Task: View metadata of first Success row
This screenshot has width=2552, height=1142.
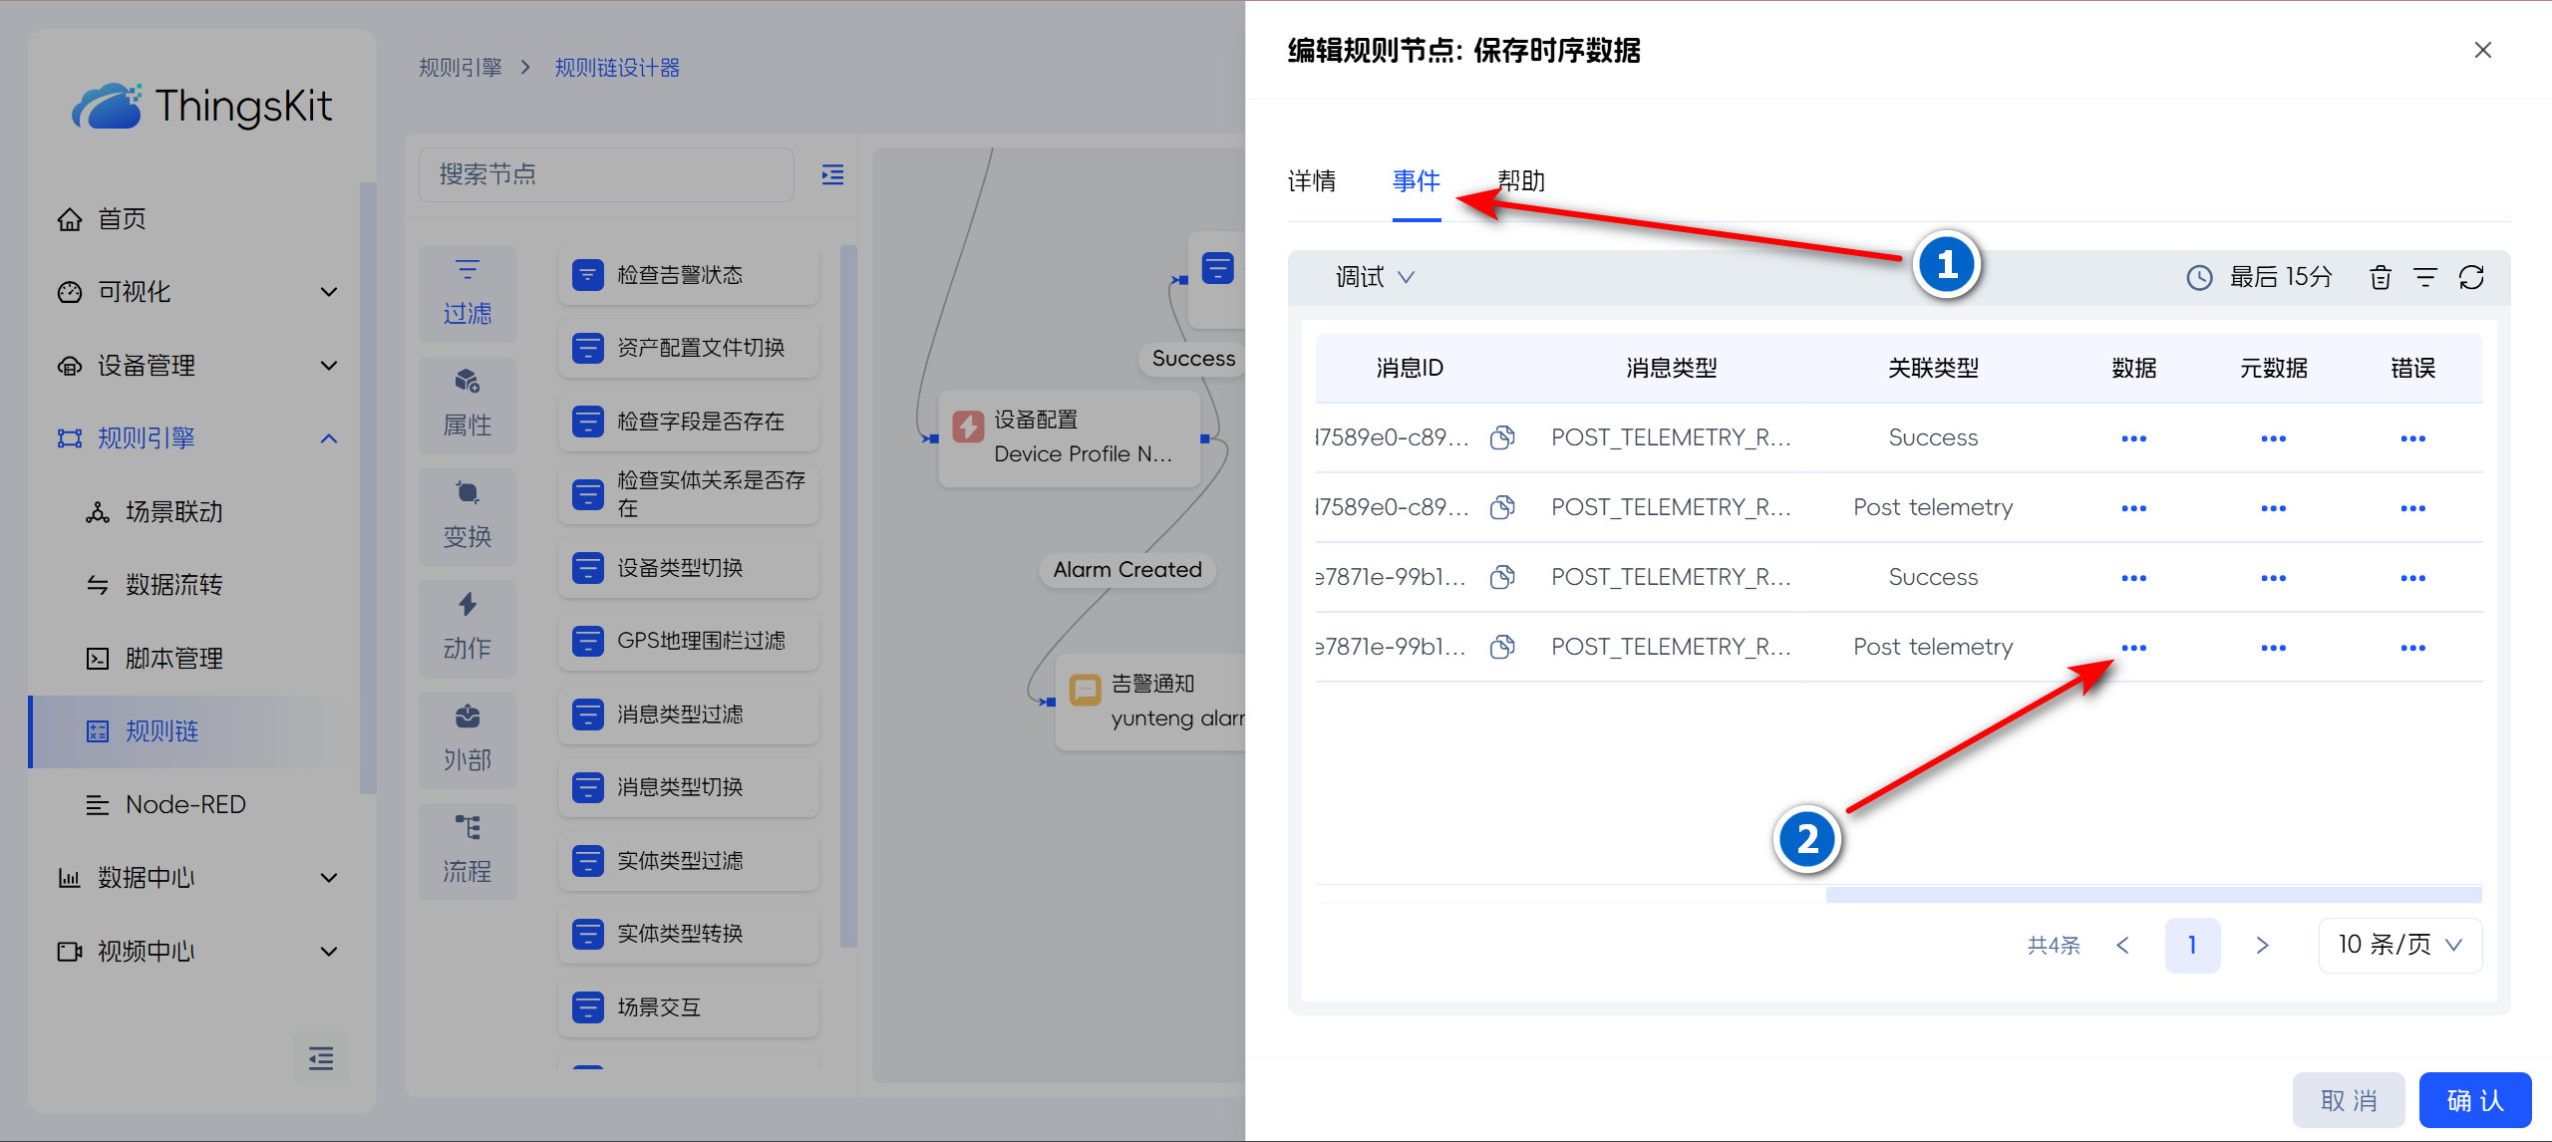Action: [x=2273, y=438]
